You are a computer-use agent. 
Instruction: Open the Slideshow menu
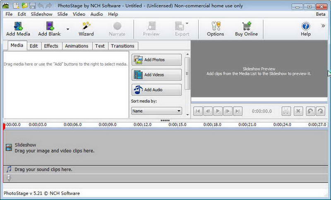[x=41, y=14]
